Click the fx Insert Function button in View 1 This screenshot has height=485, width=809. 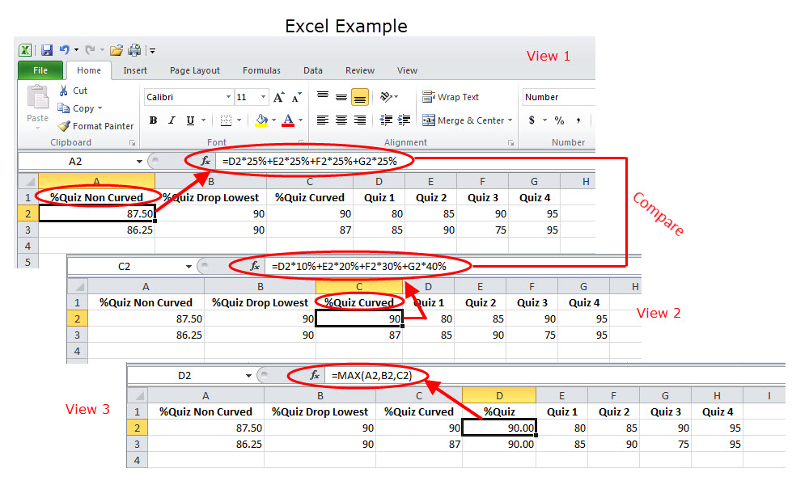205,162
